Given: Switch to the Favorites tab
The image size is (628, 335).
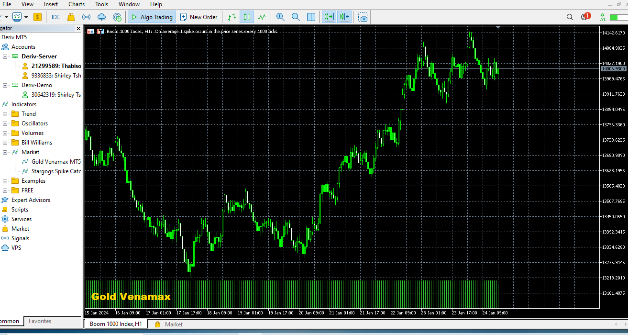Looking at the screenshot, I should click(40, 321).
